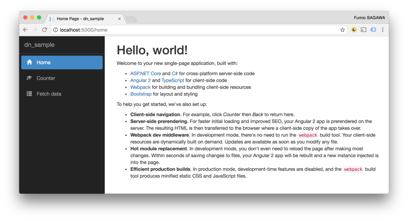The height and width of the screenshot is (221, 408).
Task: Click the site information icon in address bar
Action: [x=55, y=30]
